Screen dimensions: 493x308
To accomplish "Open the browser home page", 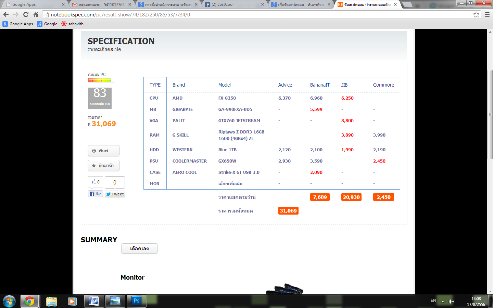I will pos(36,15).
